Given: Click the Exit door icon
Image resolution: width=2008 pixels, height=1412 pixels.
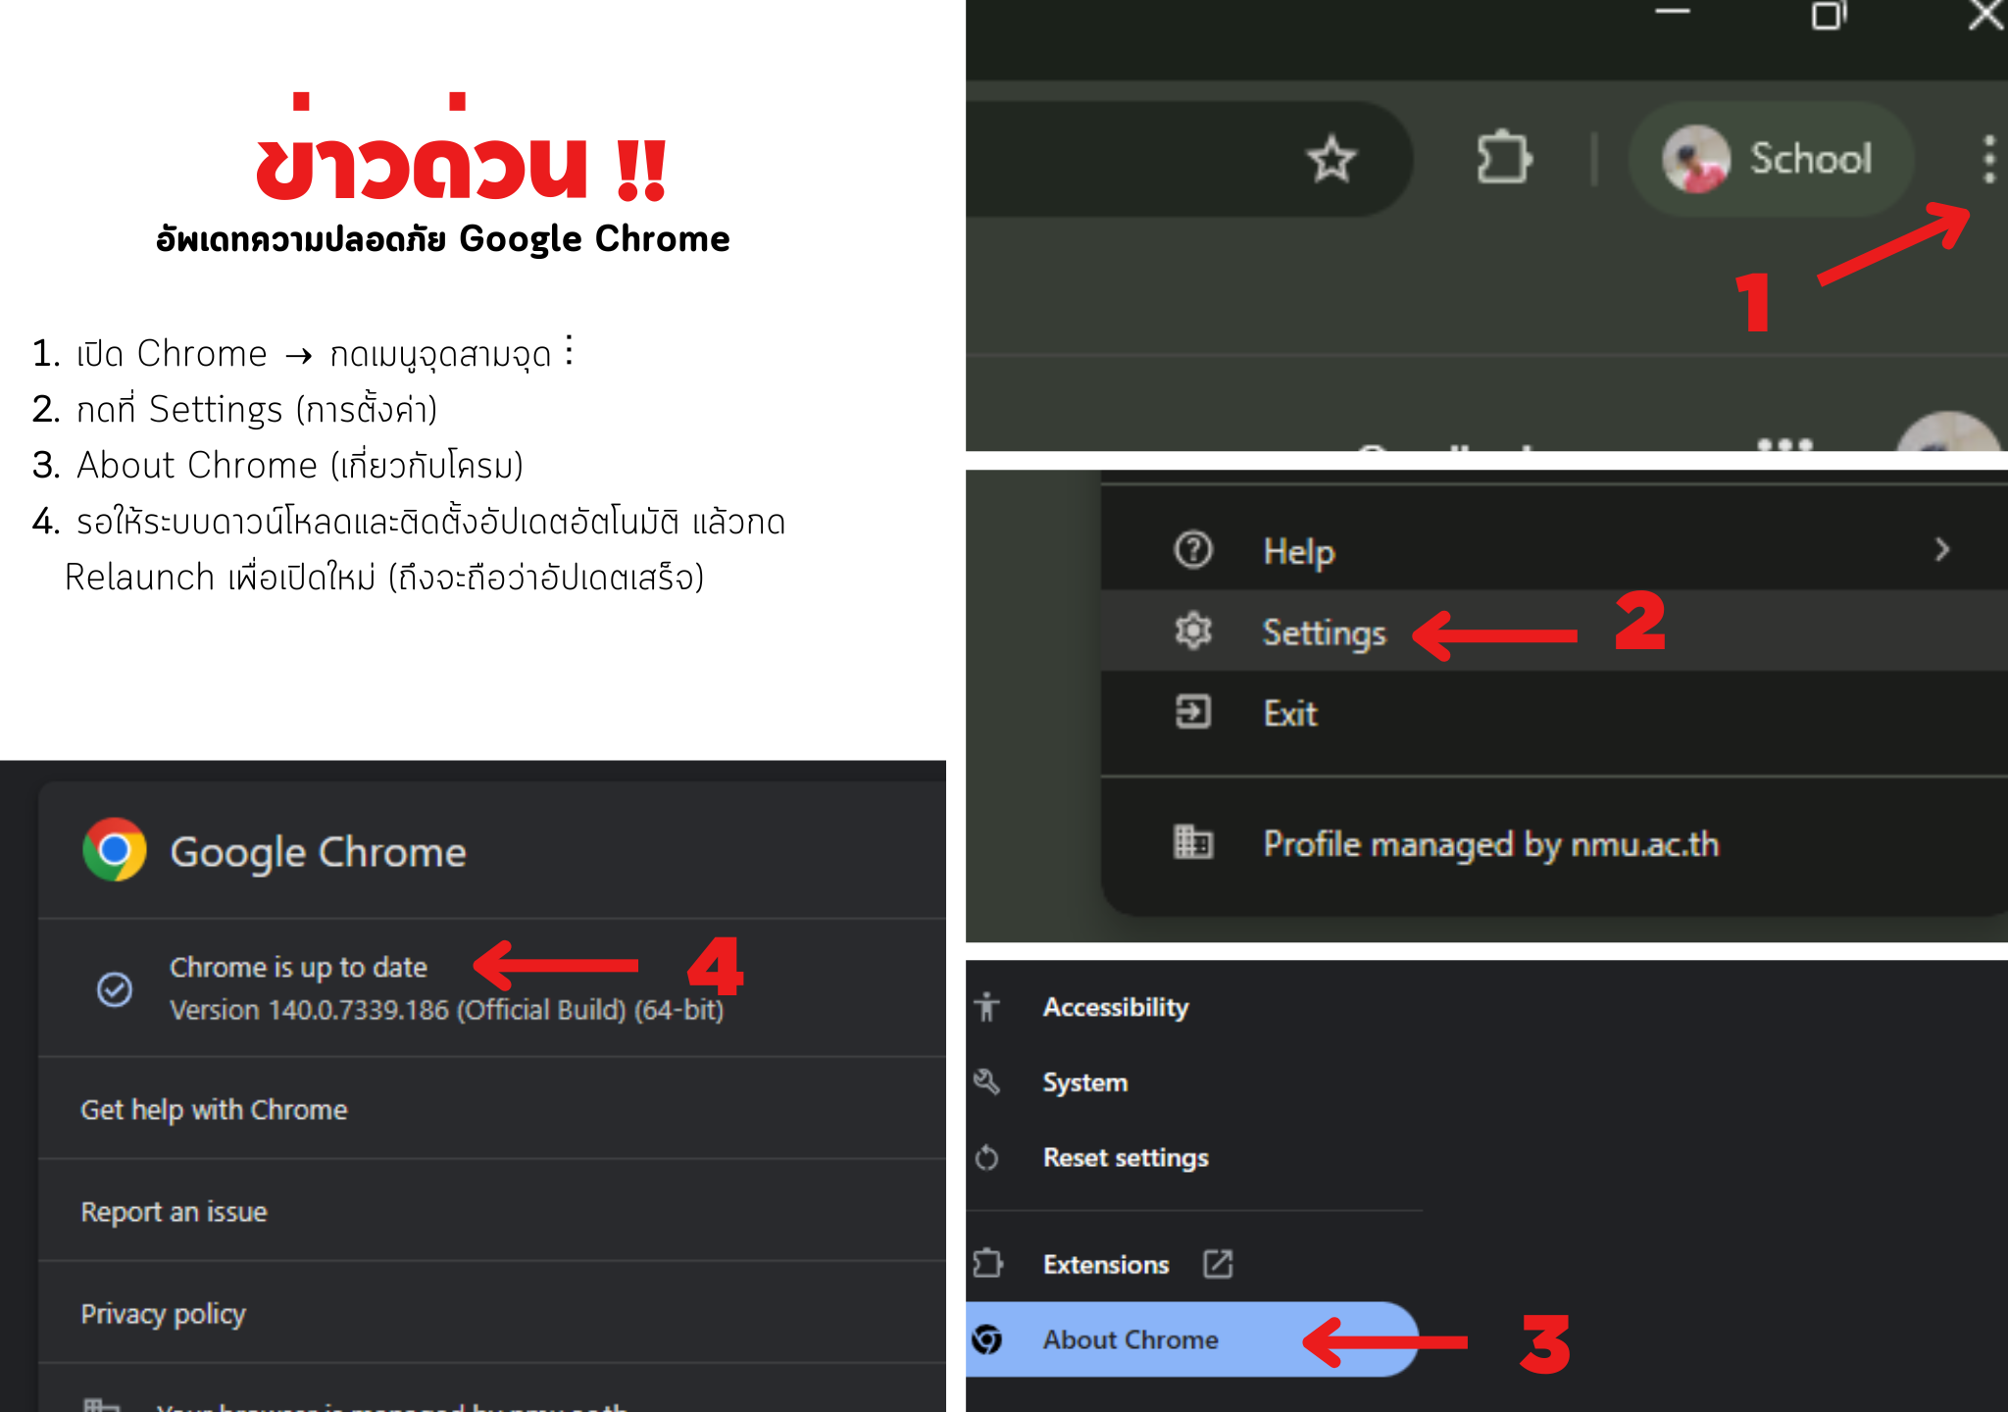Looking at the screenshot, I should (x=1193, y=712).
